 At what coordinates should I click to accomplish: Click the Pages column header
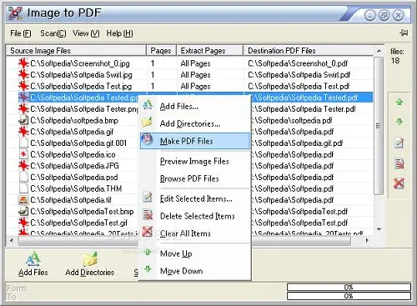(x=162, y=51)
